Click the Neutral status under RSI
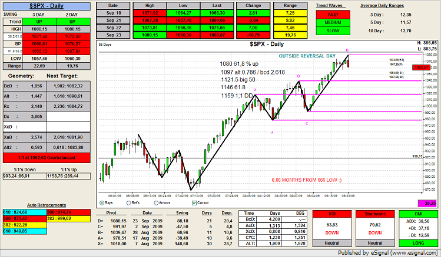Viewport: 441px width, 257px height. click(332, 244)
